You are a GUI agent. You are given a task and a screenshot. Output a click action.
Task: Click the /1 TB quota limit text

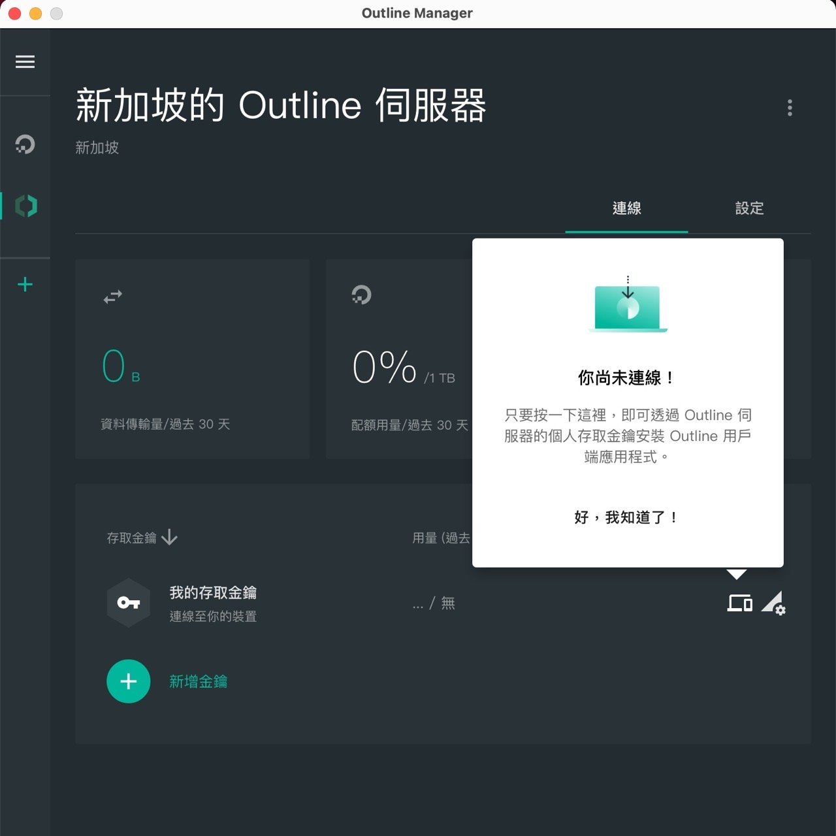click(x=440, y=378)
